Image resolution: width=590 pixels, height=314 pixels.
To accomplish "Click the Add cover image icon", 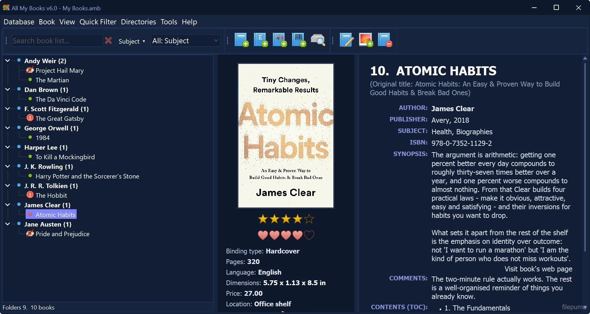I will coord(366,40).
